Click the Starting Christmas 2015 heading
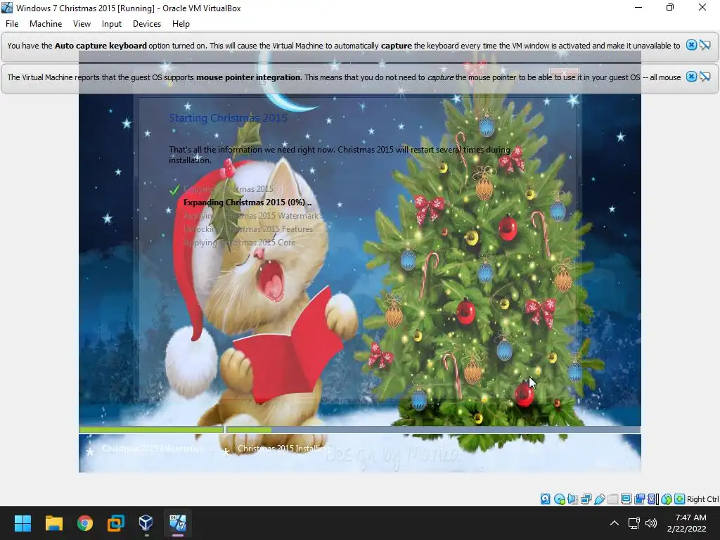The height and width of the screenshot is (540, 720). coord(228,118)
